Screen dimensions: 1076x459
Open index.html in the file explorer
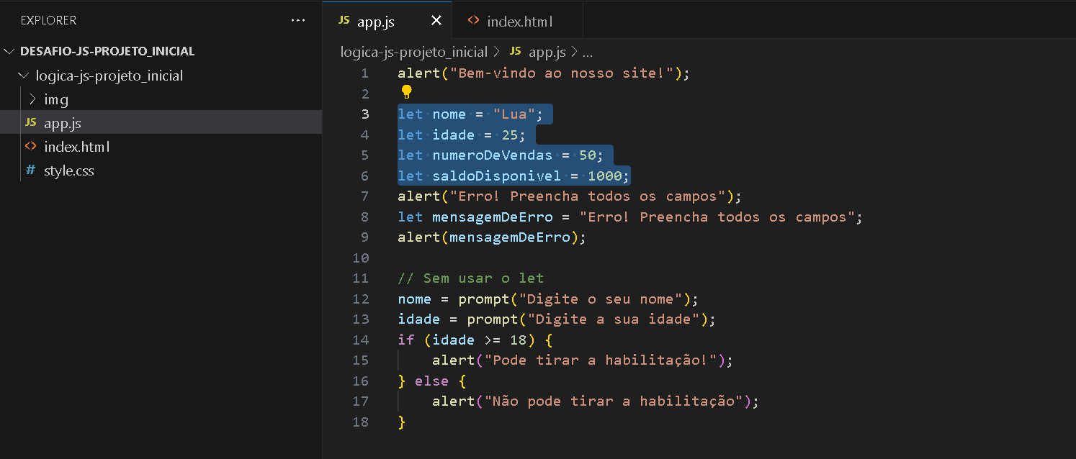click(x=161, y=147)
